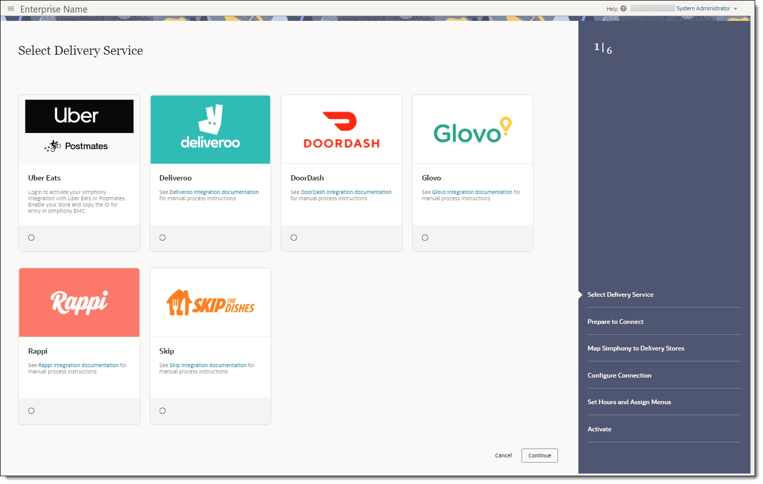Open DoorDash integration documentation link
Viewport: 763px width, 484px height.
click(x=346, y=192)
